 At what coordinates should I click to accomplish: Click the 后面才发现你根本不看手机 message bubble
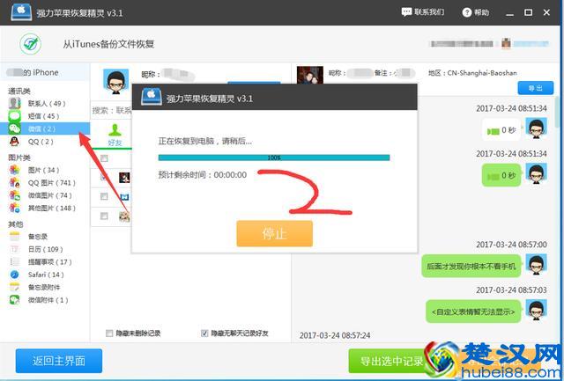click(471, 267)
